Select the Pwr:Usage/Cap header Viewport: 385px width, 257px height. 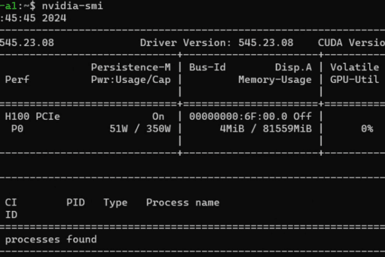click(x=131, y=80)
